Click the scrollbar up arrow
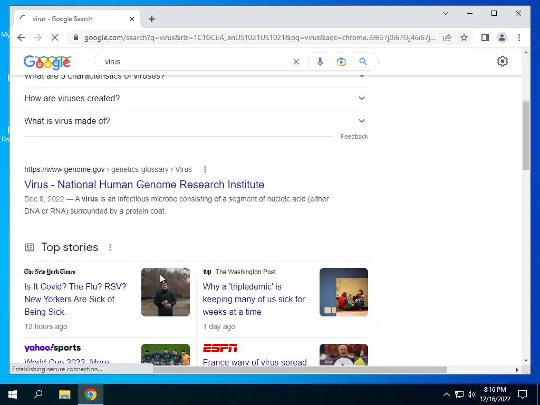 click(x=526, y=52)
